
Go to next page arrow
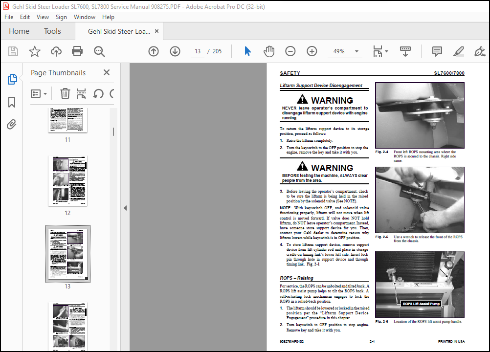(175, 51)
